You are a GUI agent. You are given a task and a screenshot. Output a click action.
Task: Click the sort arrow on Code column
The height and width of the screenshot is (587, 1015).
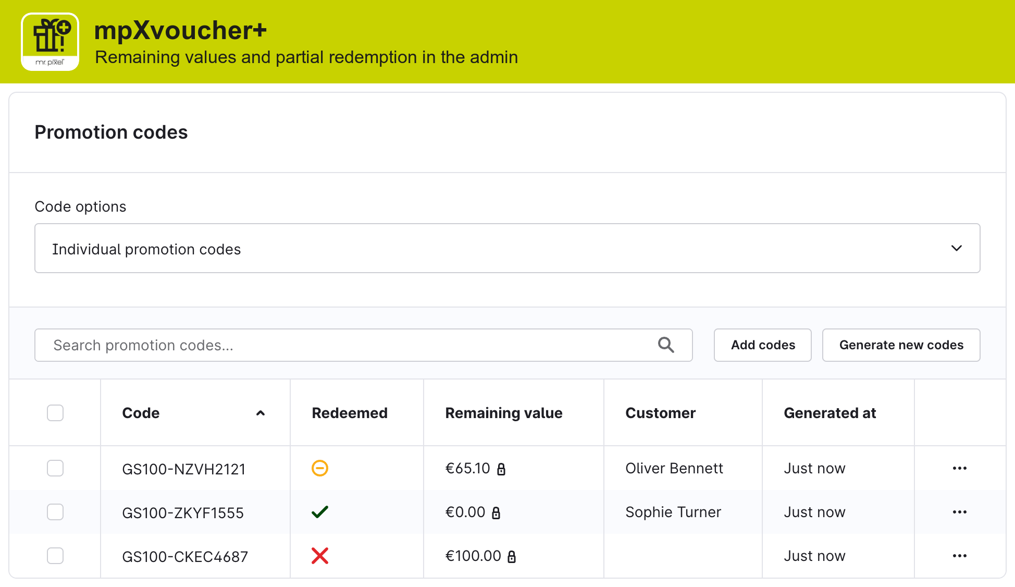point(261,413)
